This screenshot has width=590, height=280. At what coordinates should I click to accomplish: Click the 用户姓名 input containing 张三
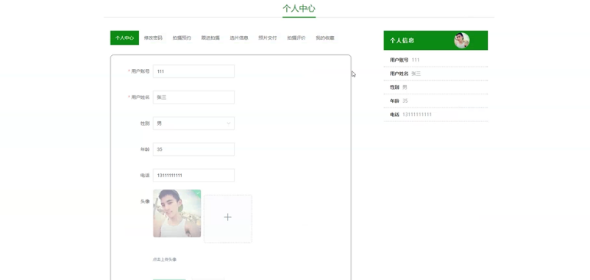[193, 97]
